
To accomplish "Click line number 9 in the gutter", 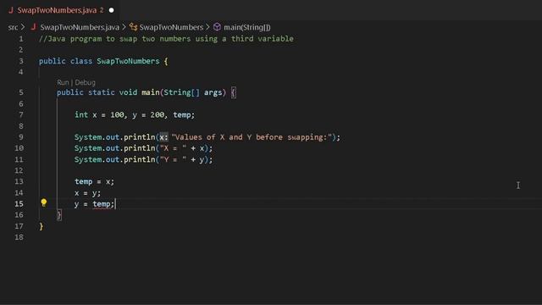I will point(21,137).
